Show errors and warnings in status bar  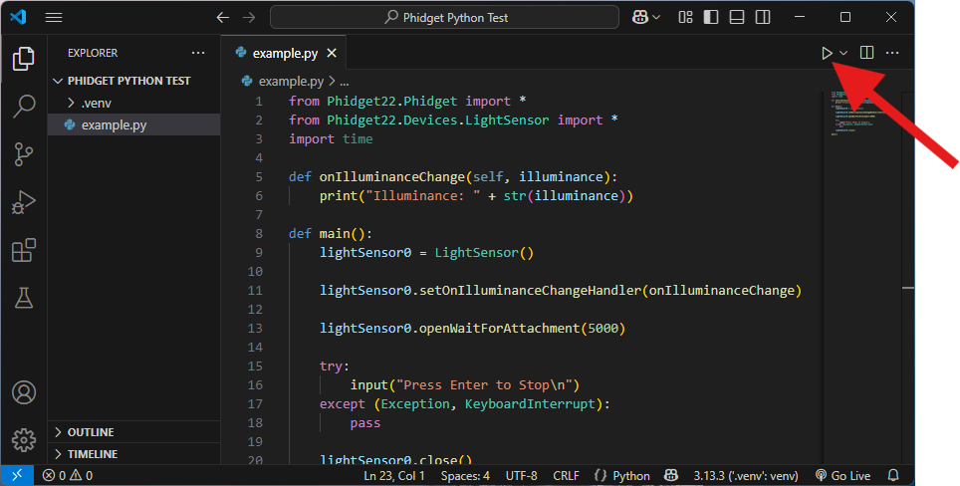(x=68, y=476)
